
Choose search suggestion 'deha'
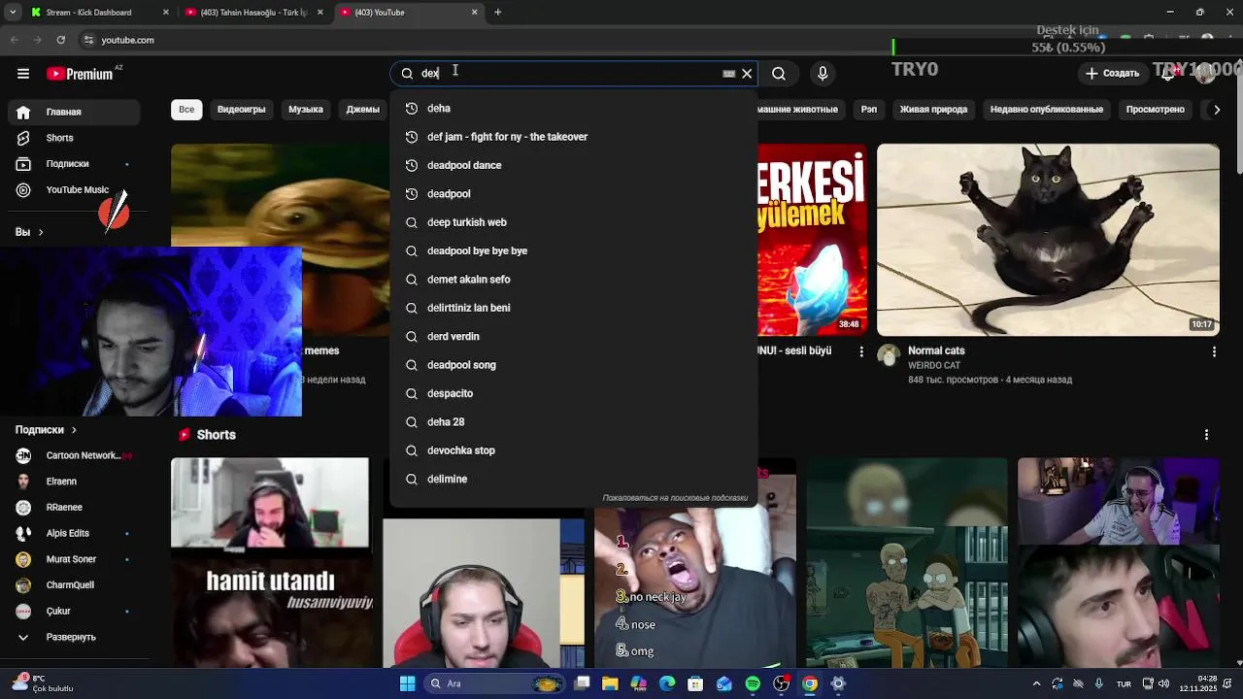coord(573,109)
